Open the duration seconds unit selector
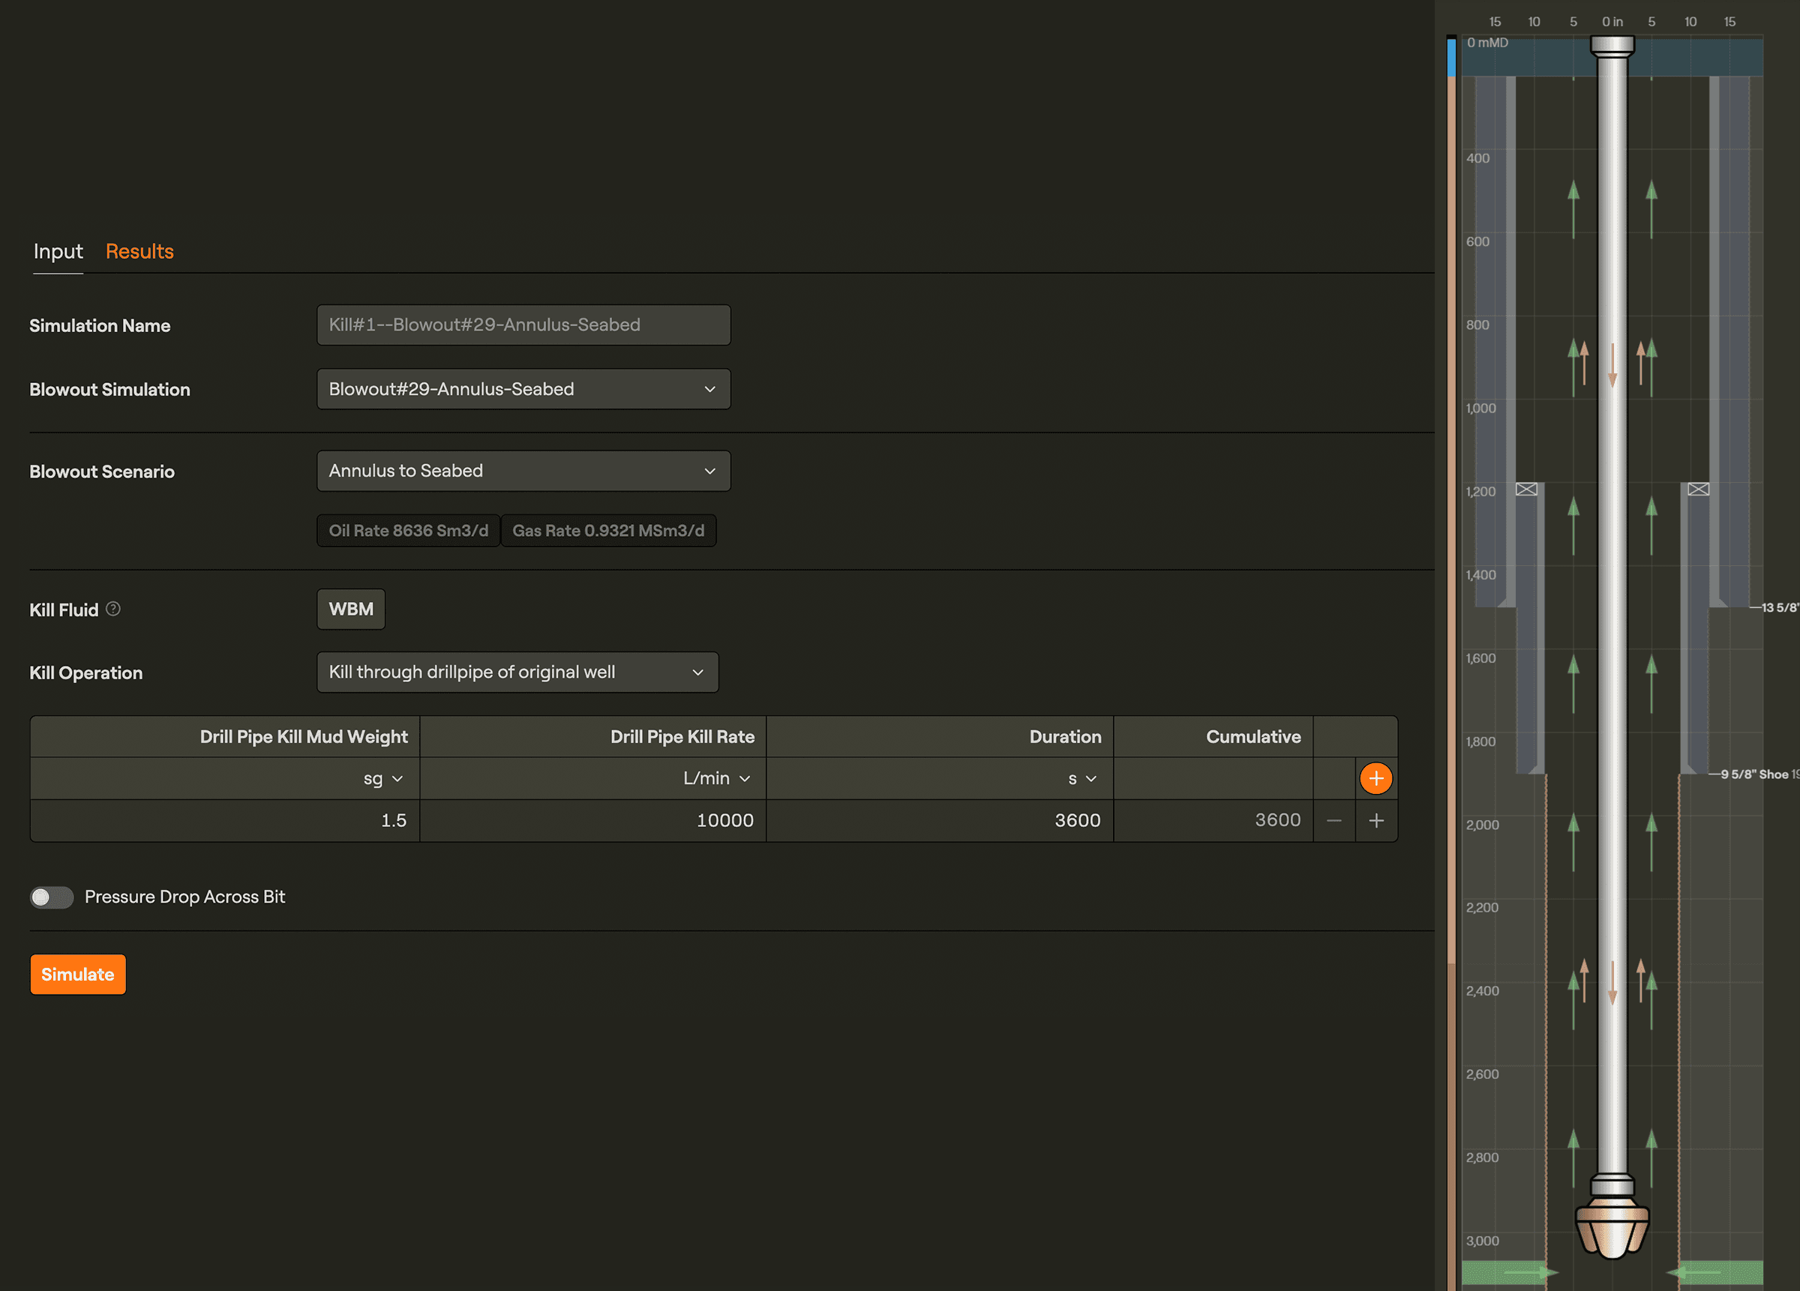This screenshot has width=1800, height=1291. pos(1081,778)
